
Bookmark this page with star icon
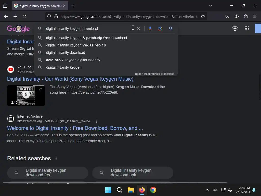pyautogui.click(x=203, y=17)
